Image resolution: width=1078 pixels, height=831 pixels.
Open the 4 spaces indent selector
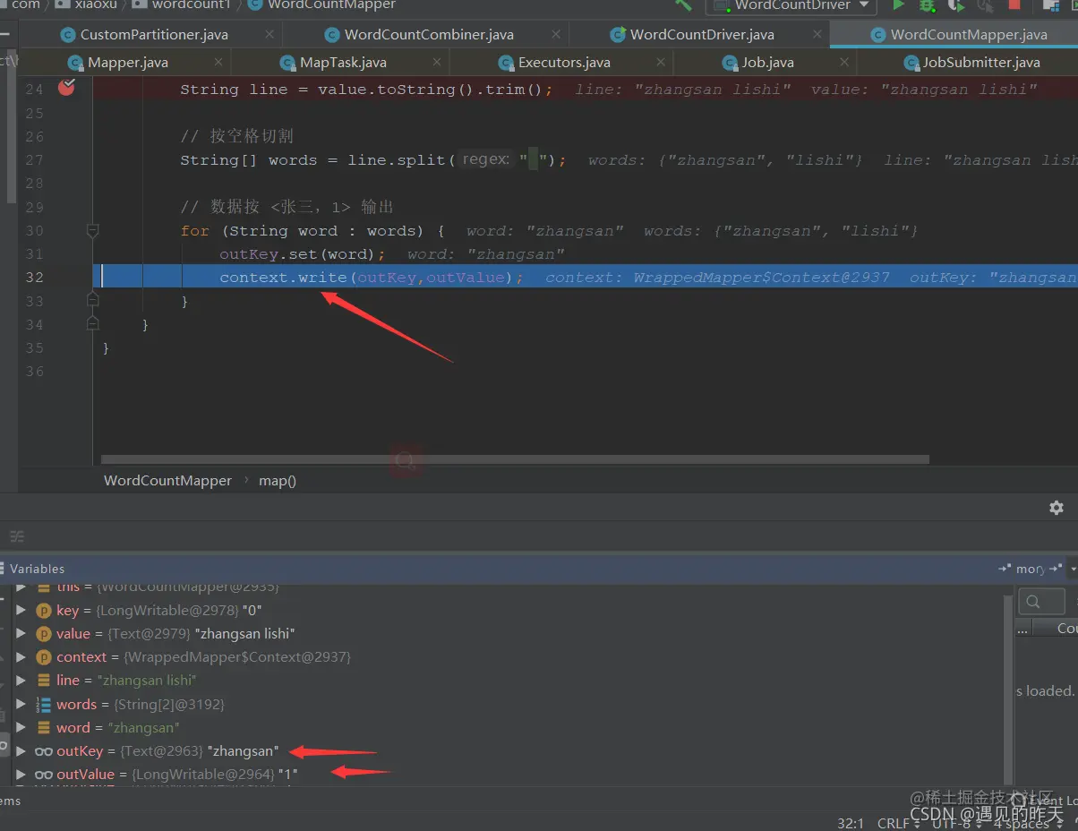click(x=1029, y=823)
